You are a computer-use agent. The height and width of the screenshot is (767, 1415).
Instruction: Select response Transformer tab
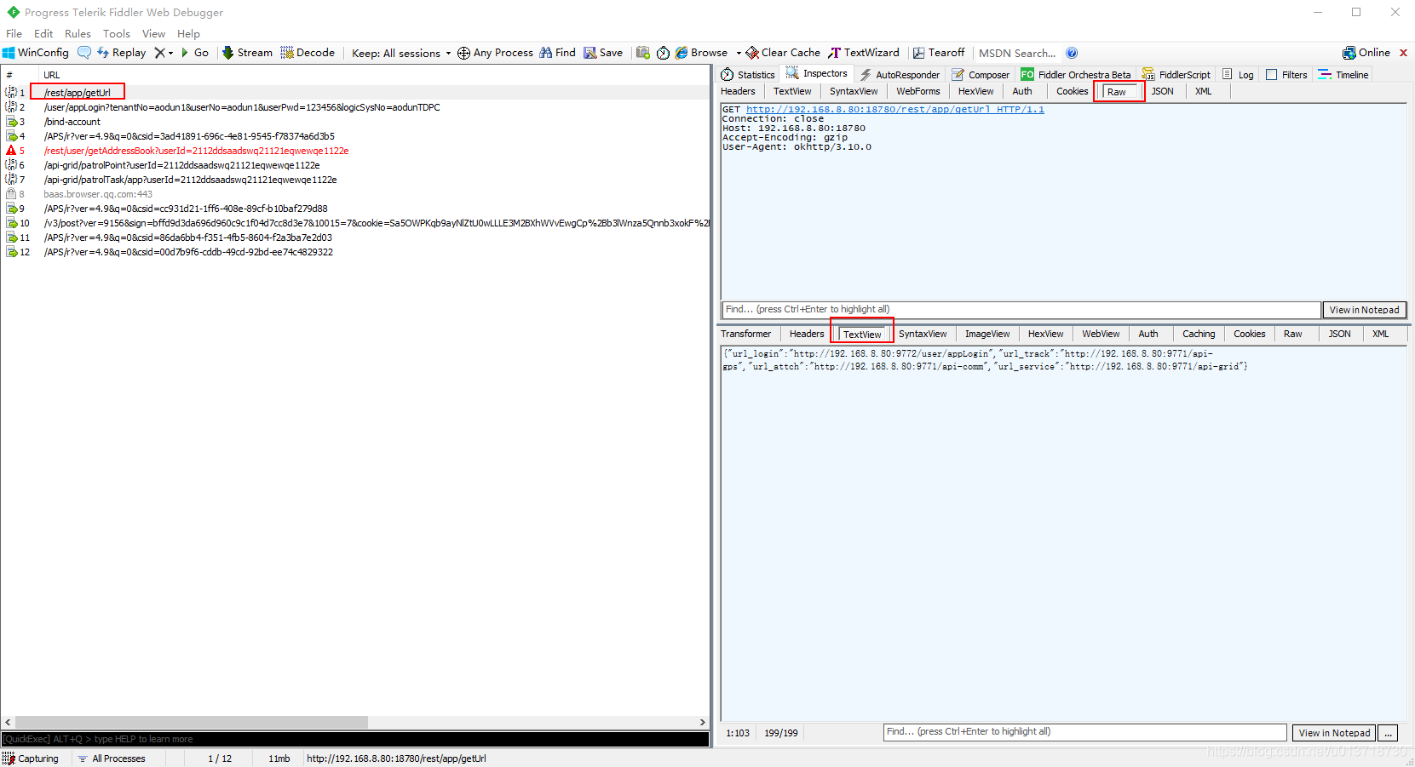coord(745,335)
